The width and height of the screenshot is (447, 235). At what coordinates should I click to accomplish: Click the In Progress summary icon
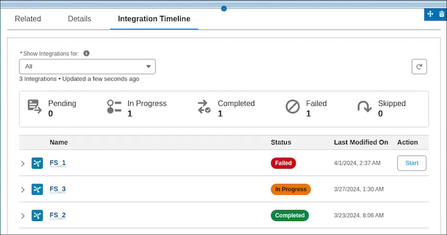pyautogui.click(x=114, y=106)
